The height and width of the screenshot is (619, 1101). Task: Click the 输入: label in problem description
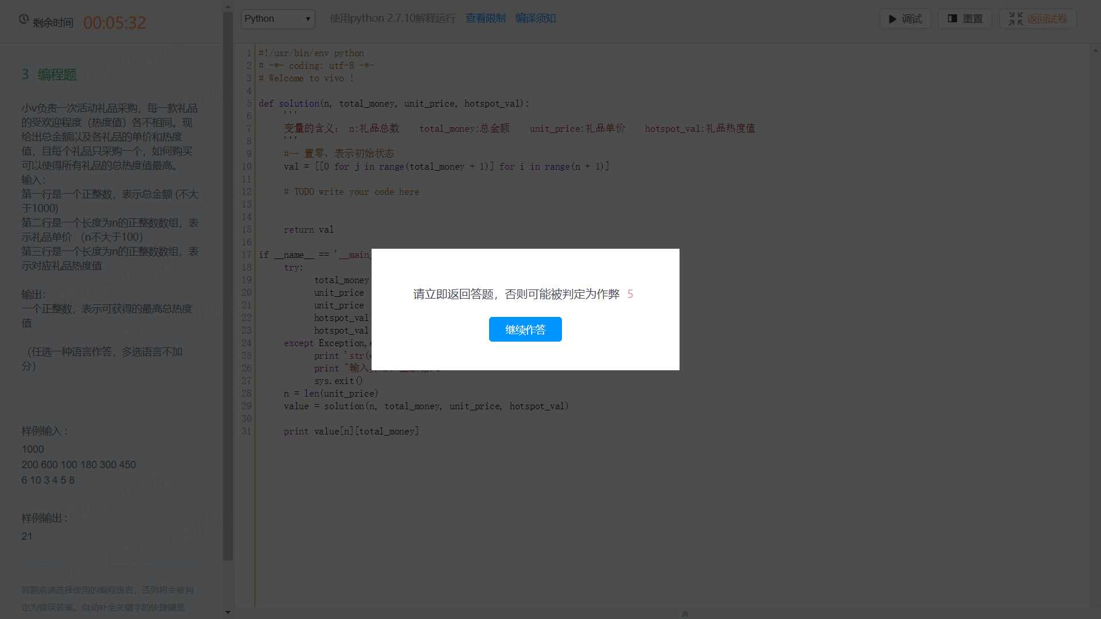33,180
